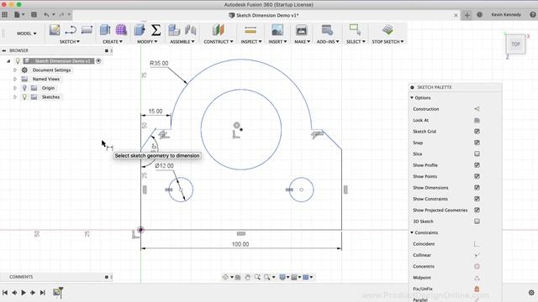The width and height of the screenshot is (538, 302).
Task: Open the CONSTRUCT dropdown menu
Action: click(219, 42)
